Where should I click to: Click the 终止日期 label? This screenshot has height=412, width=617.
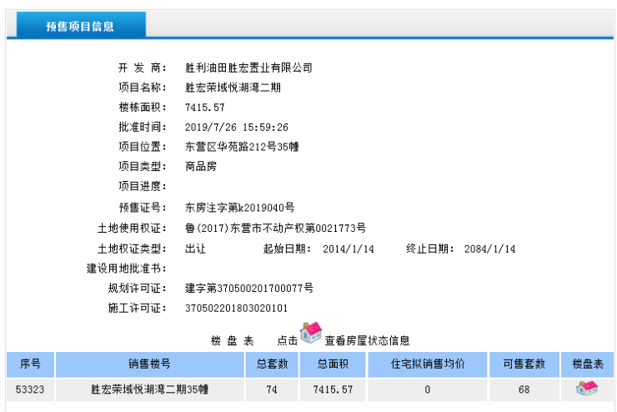[430, 249]
